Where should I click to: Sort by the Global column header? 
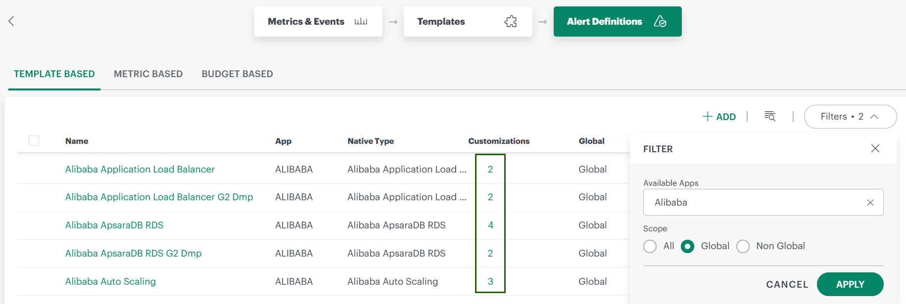tap(592, 141)
